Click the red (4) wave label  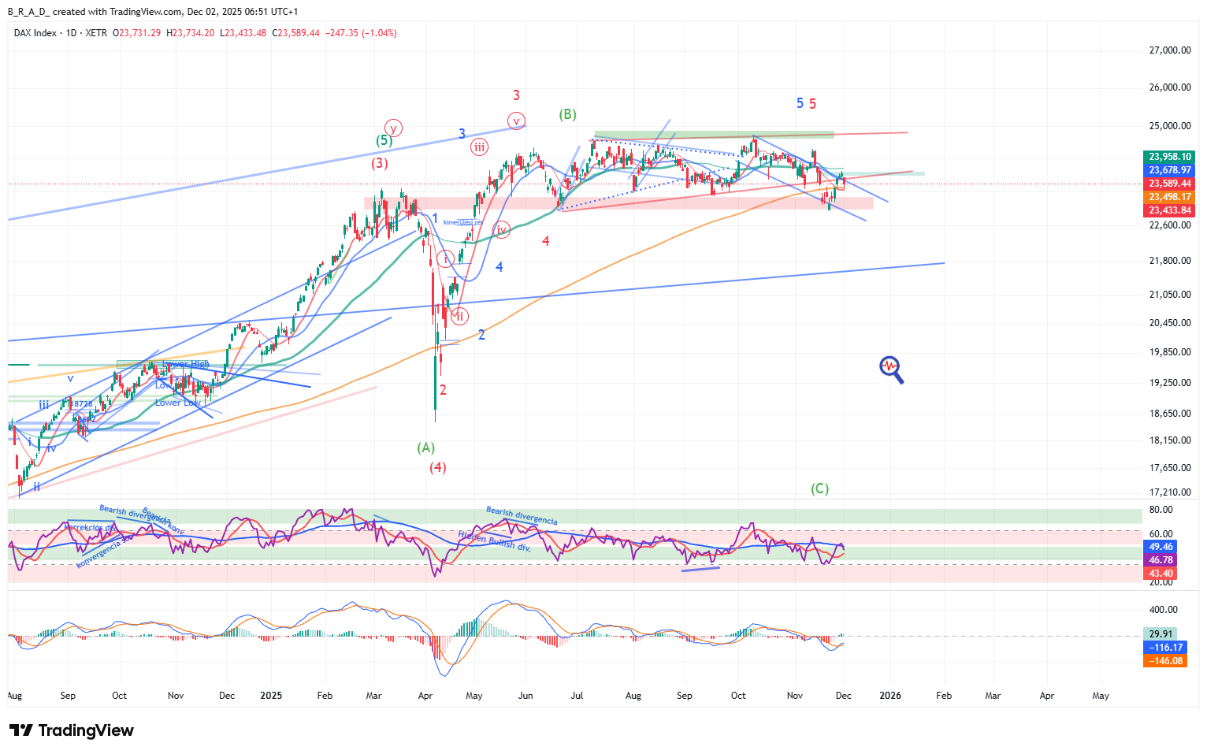437,467
